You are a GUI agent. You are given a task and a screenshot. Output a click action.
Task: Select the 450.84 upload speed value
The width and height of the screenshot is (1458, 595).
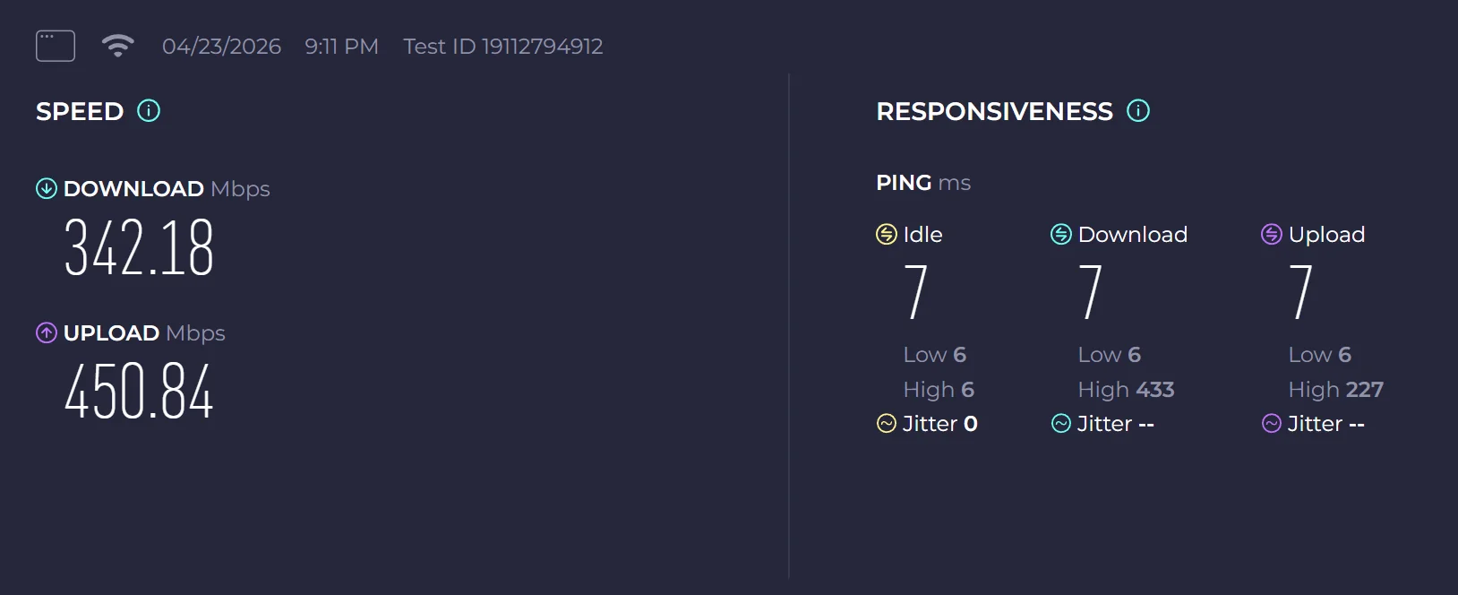(139, 392)
